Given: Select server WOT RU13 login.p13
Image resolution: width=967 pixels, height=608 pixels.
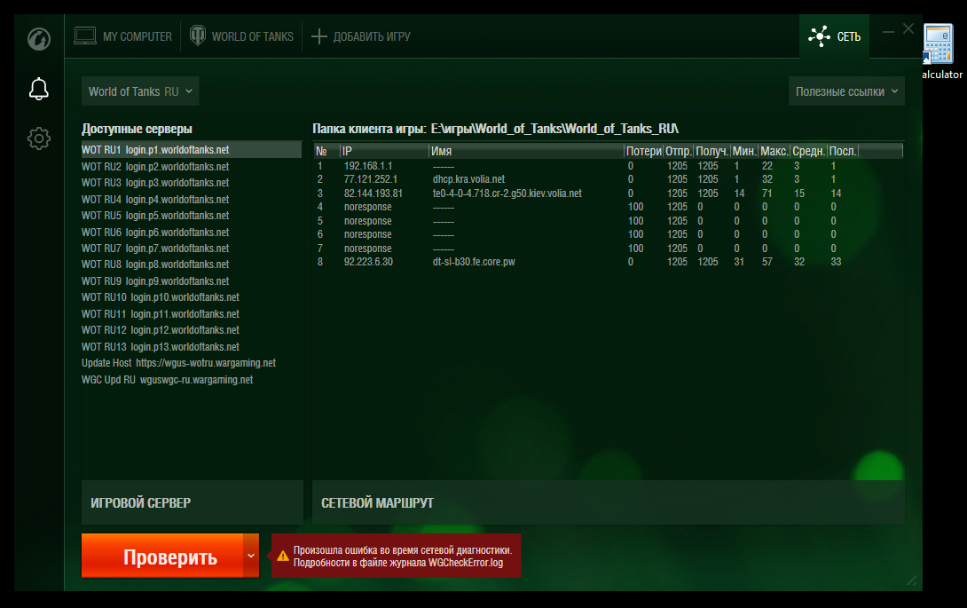Looking at the screenshot, I should tap(191, 347).
